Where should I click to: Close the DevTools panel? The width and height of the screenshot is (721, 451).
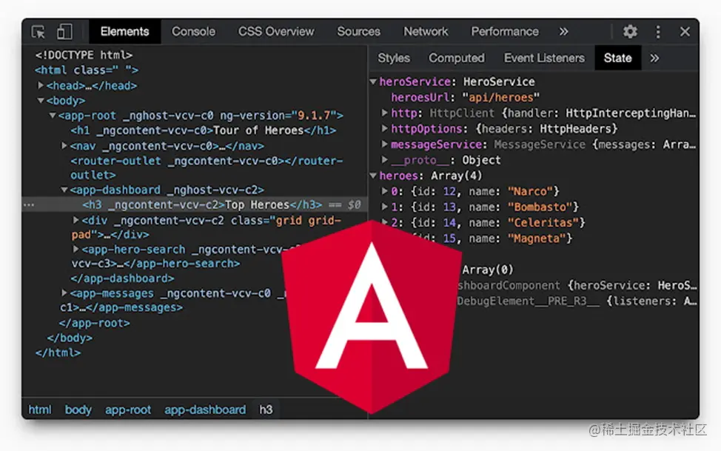[x=685, y=32]
